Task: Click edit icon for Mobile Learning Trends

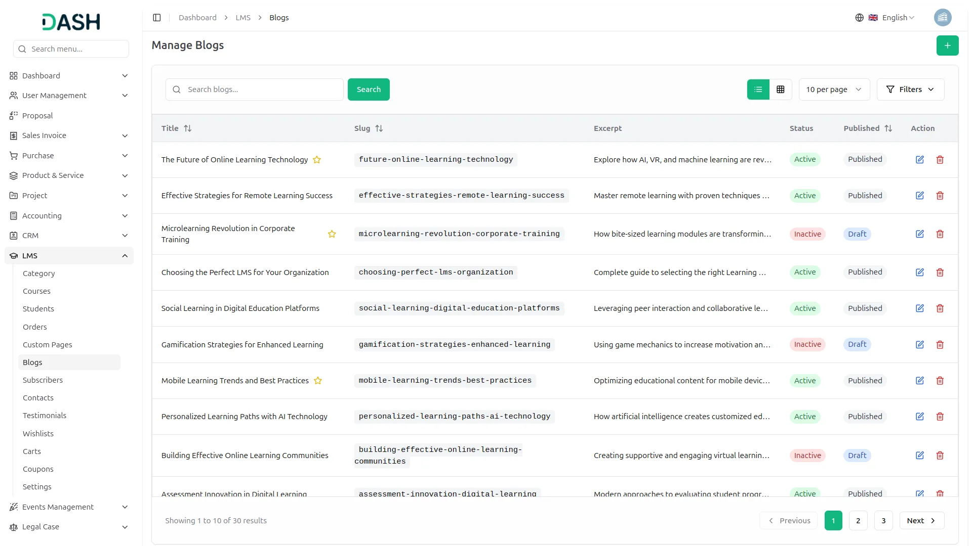Action: pos(919,381)
